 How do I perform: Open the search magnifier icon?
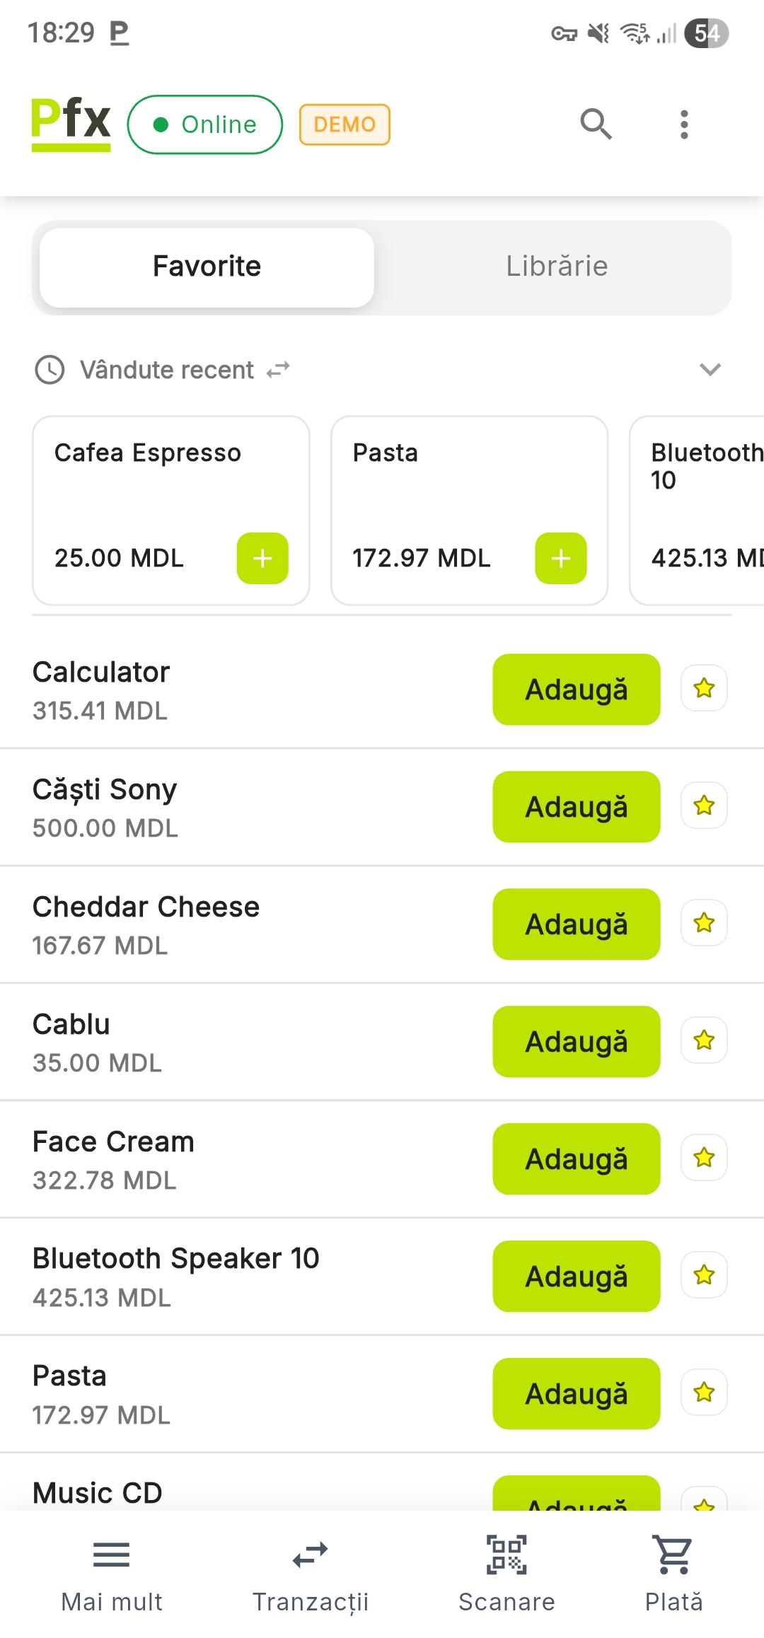tap(596, 124)
